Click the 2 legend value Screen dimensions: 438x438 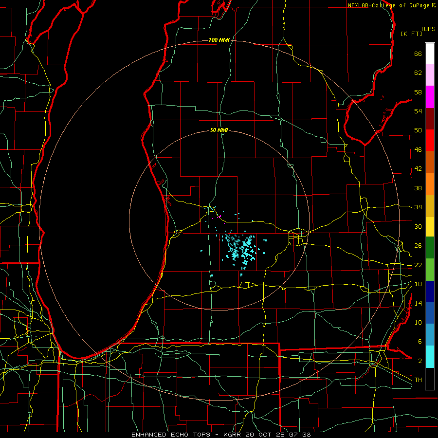[420, 361]
